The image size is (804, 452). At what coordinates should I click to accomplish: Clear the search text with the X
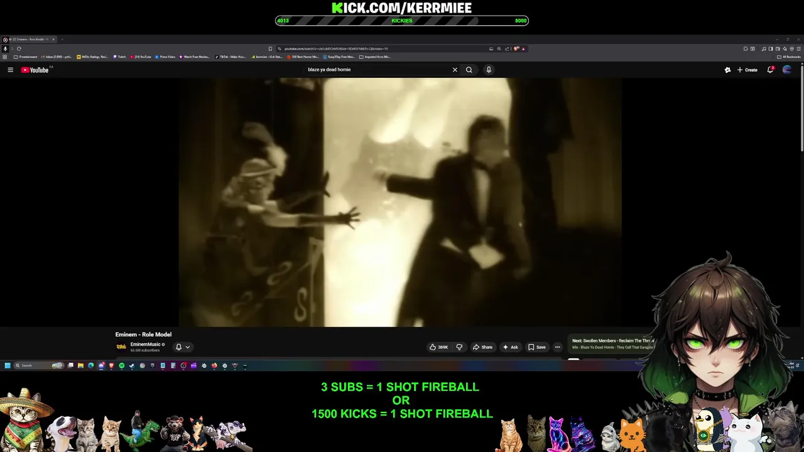pos(455,70)
